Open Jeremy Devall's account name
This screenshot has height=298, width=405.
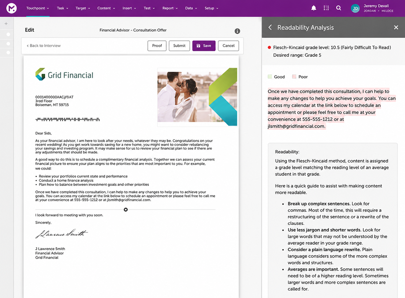point(376,6)
